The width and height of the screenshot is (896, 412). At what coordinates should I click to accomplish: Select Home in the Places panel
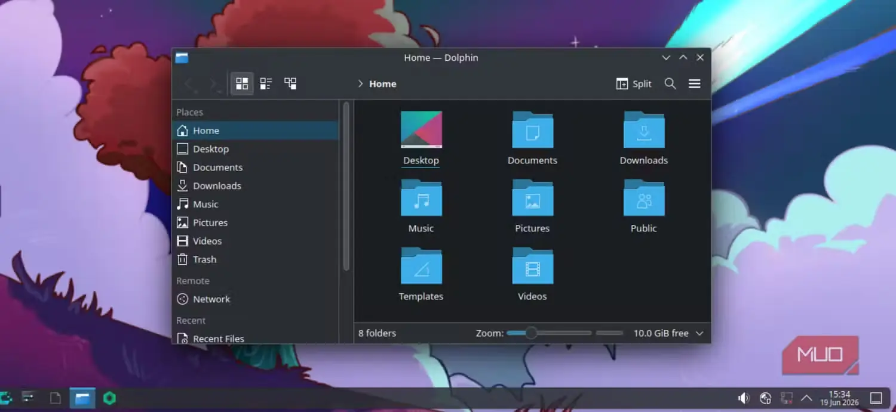click(256, 131)
